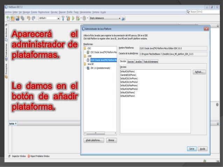The height and width of the screenshot is (167, 223).
Task: Click right arrow of platform tree scrollbar
Action: [x=115, y=133]
